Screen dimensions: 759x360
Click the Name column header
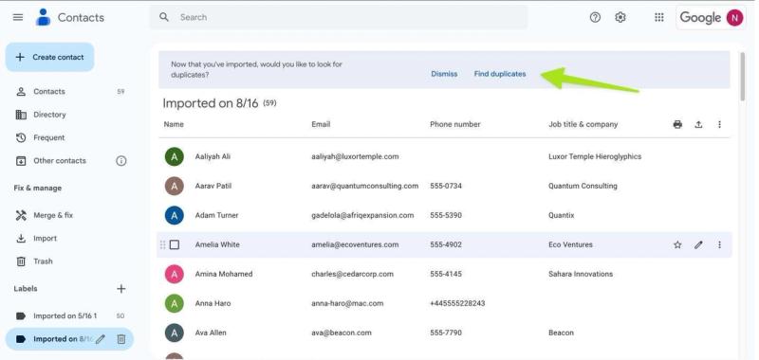point(174,125)
